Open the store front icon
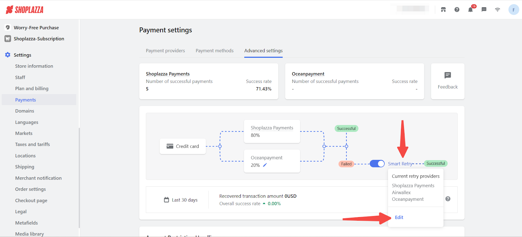This screenshot has height=237, width=522. point(443,9)
